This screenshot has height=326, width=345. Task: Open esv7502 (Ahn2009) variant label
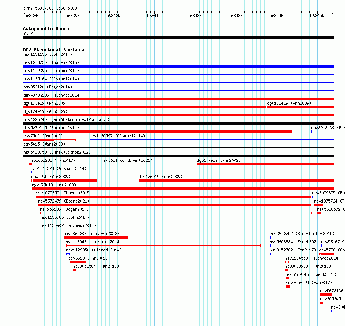pyautogui.click(x=43, y=136)
